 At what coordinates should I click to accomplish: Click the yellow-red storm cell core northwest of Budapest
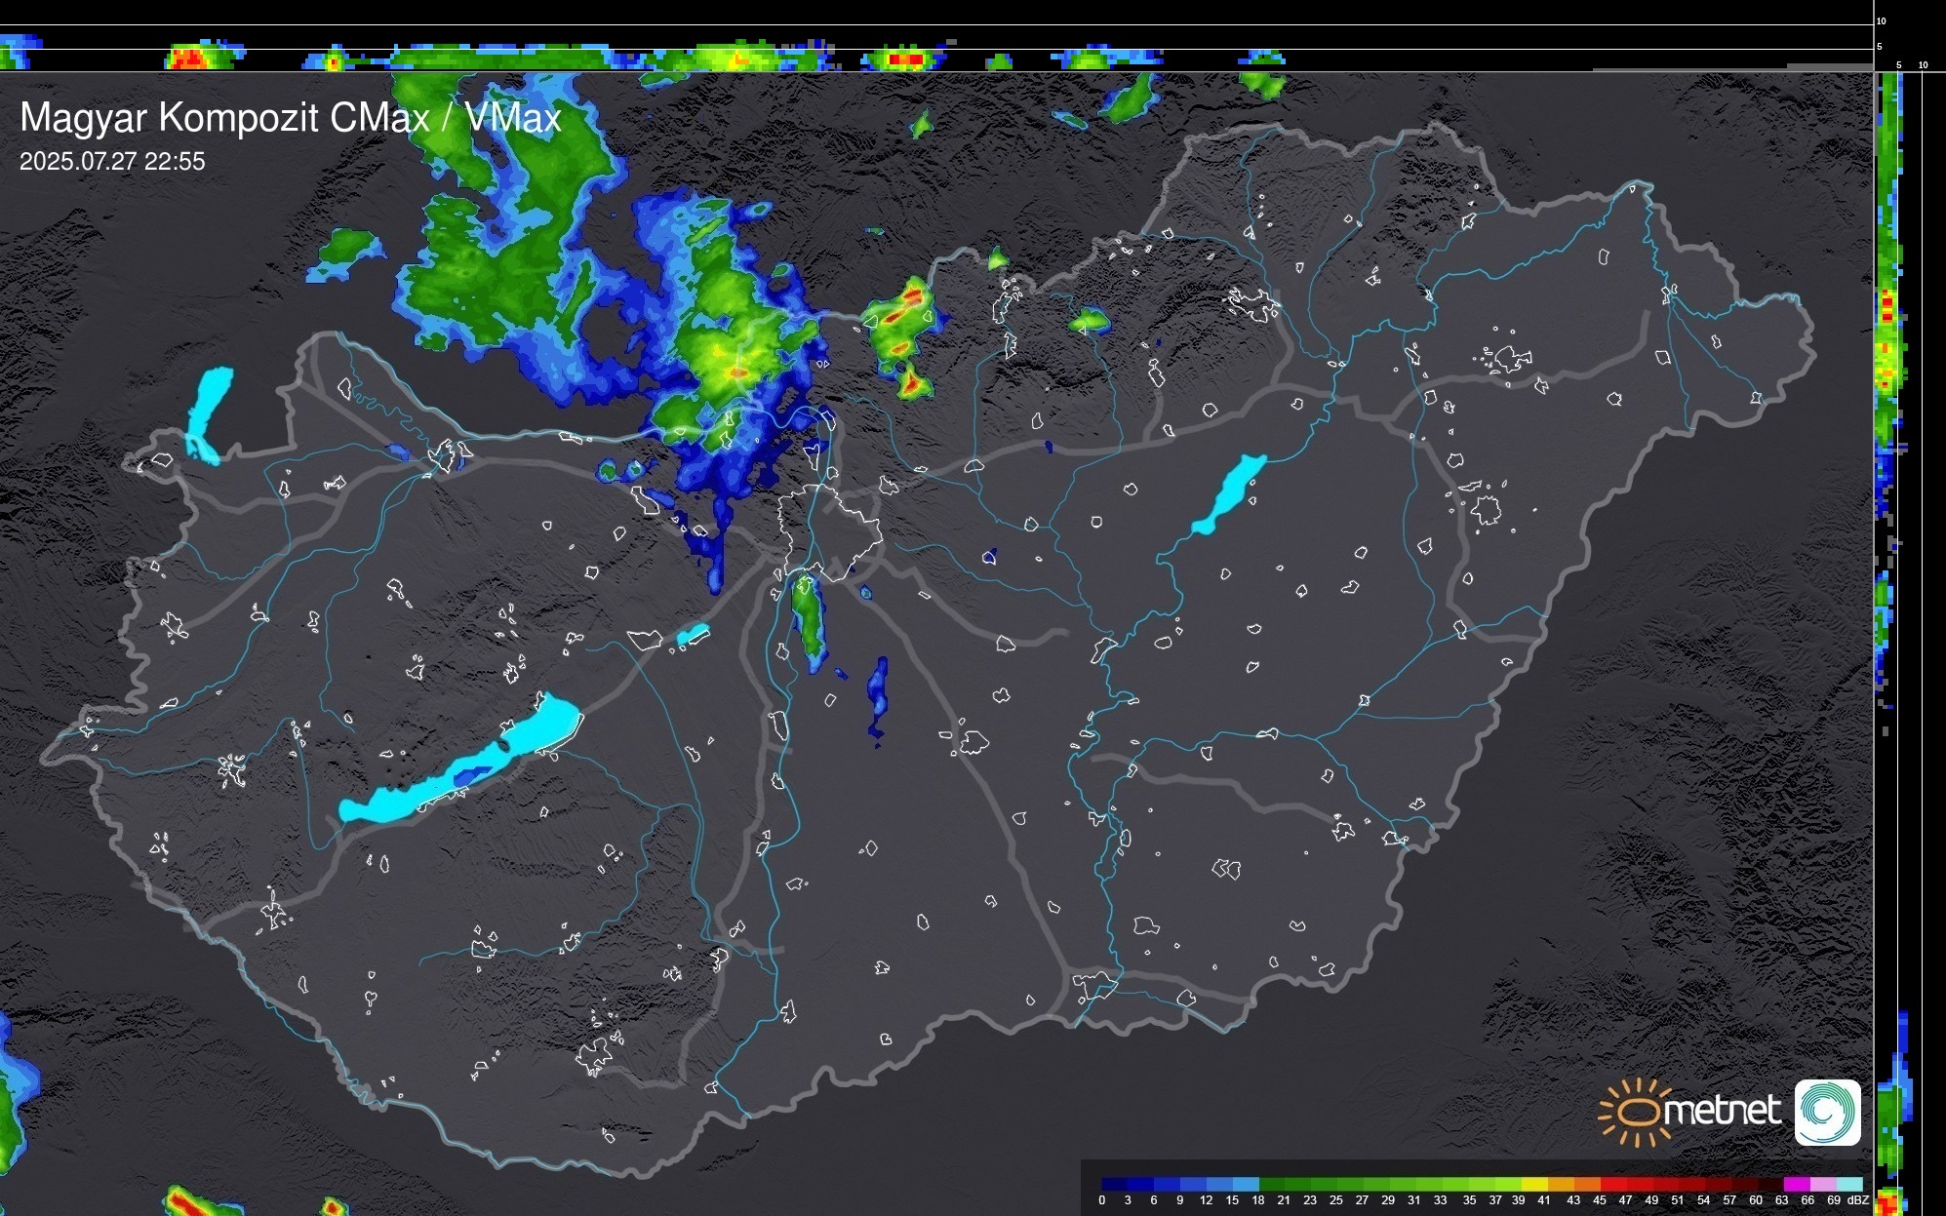(x=738, y=372)
